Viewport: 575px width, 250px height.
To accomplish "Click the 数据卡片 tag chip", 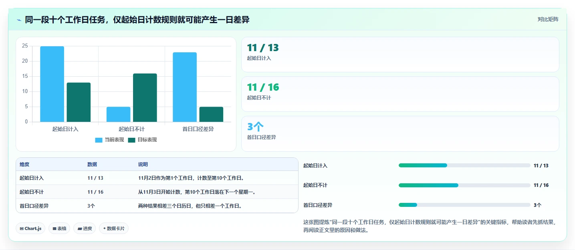I will click(114, 228).
